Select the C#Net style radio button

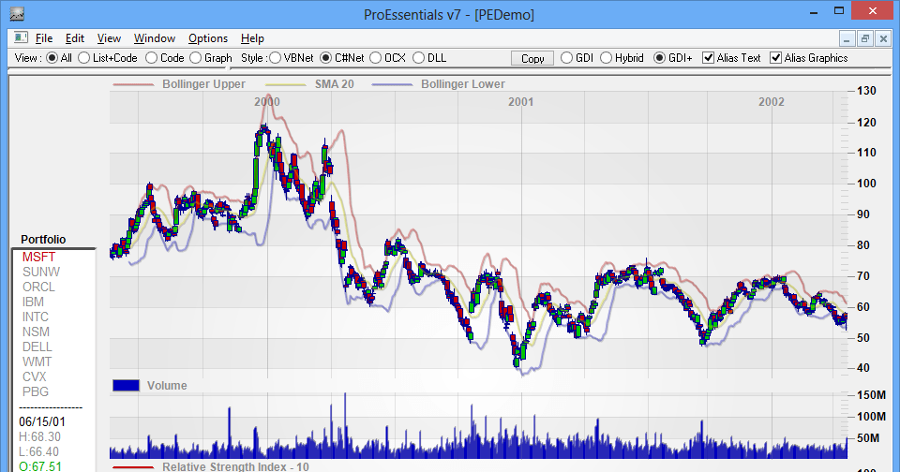(x=326, y=58)
